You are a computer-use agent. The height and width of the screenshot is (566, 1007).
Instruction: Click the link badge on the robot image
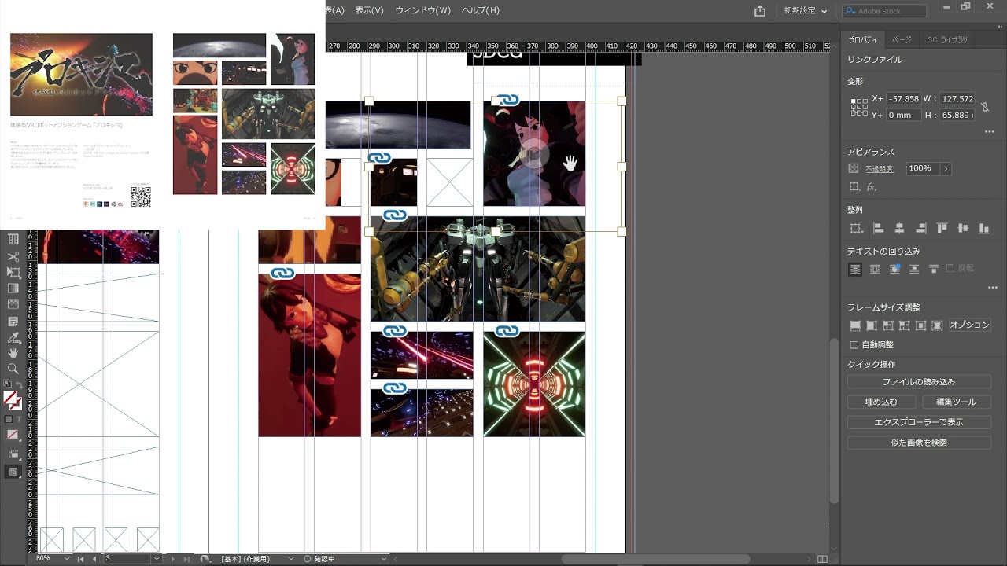point(395,215)
